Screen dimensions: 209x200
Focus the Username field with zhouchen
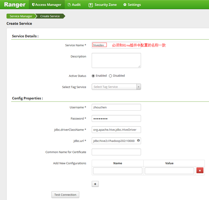[116, 107]
